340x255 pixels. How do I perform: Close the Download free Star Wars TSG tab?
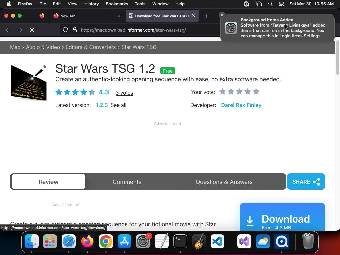[194, 16]
